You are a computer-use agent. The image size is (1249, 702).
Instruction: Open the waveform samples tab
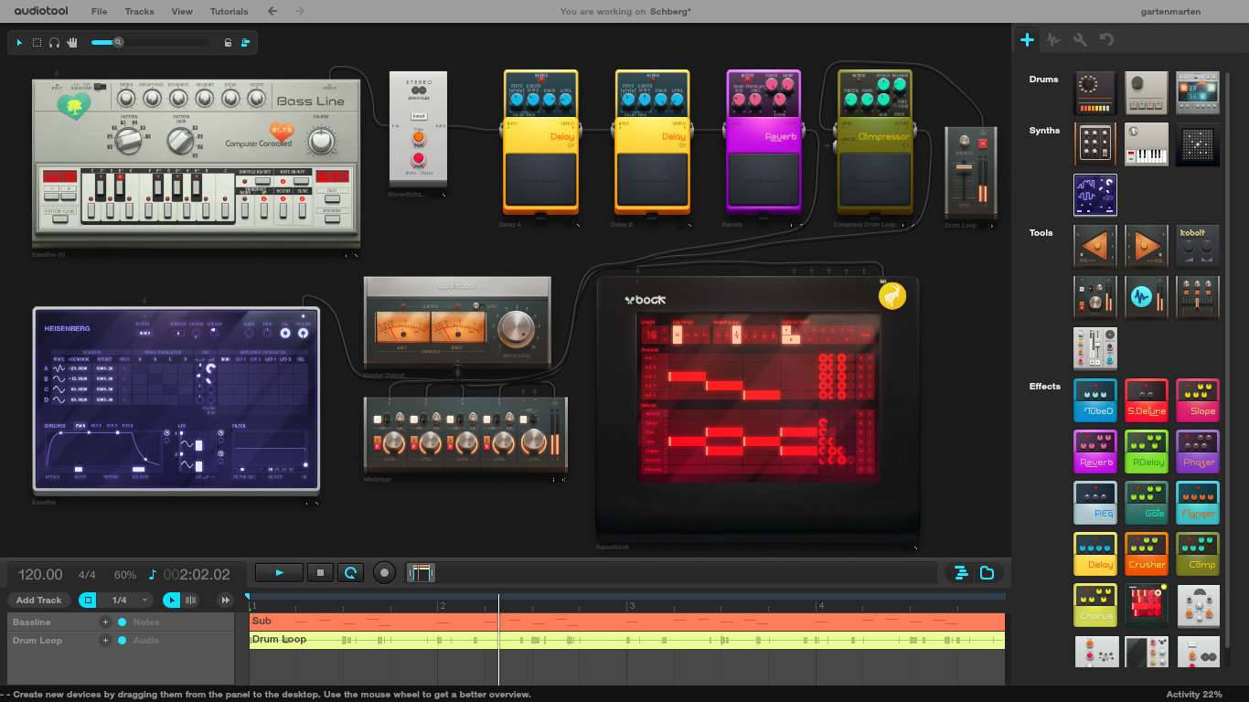(x=1053, y=39)
